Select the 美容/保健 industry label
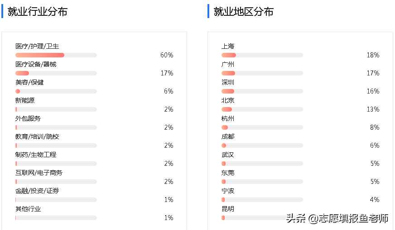 click(29, 83)
